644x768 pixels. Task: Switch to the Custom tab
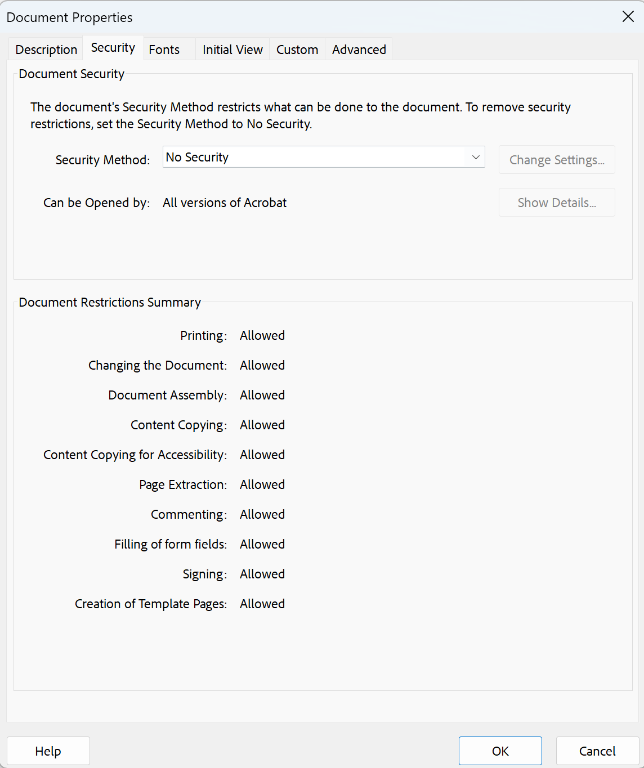point(297,50)
